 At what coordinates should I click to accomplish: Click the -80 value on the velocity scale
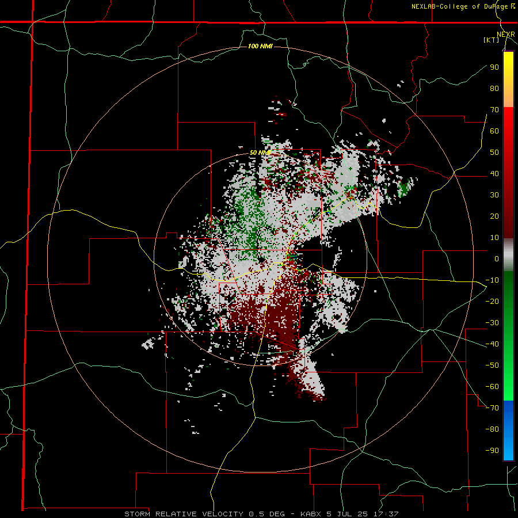click(492, 429)
